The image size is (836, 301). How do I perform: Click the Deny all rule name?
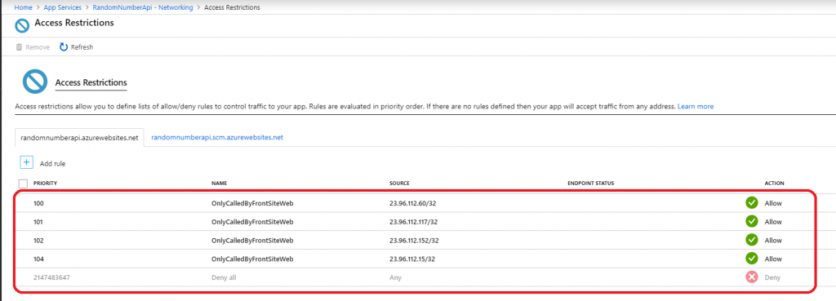[224, 277]
